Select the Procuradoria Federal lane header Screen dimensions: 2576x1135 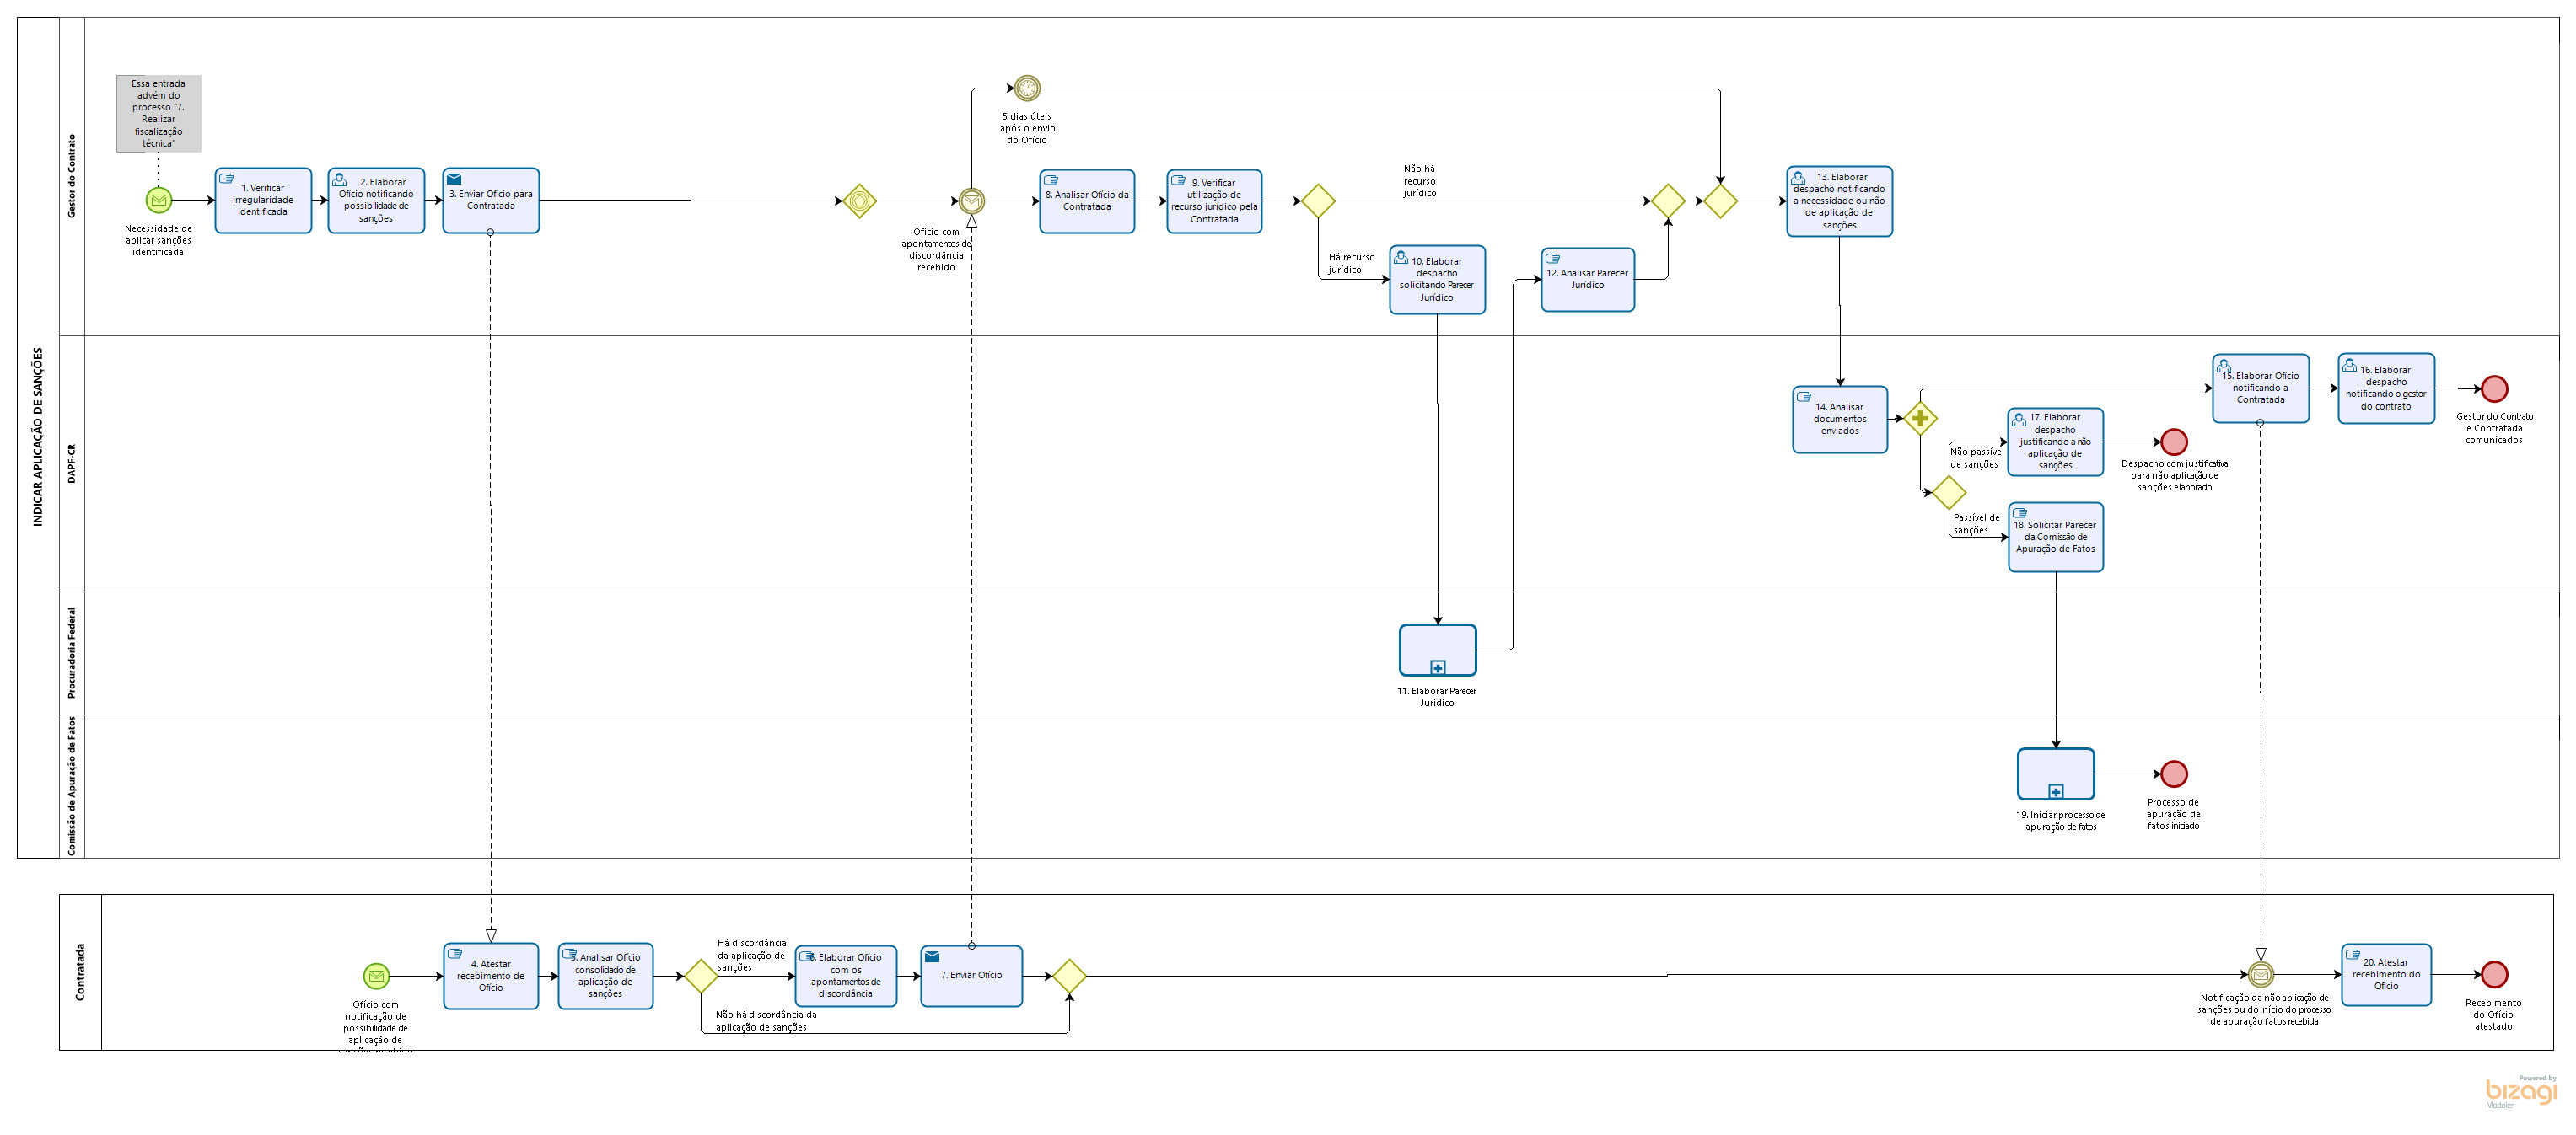click(x=71, y=652)
